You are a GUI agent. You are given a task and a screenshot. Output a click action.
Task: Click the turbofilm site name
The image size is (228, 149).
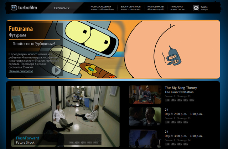[27, 7]
